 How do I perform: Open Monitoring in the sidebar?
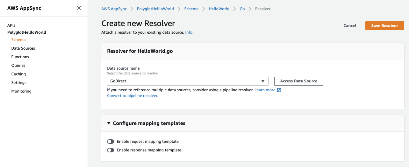tap(21, 91)
